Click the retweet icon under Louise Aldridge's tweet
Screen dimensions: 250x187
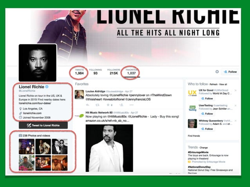[97, 105]
